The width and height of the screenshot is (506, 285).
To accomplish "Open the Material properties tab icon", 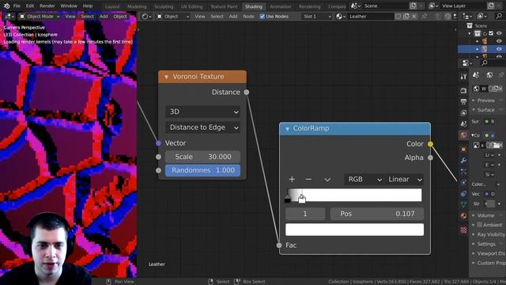I will [x=464, y=216].
